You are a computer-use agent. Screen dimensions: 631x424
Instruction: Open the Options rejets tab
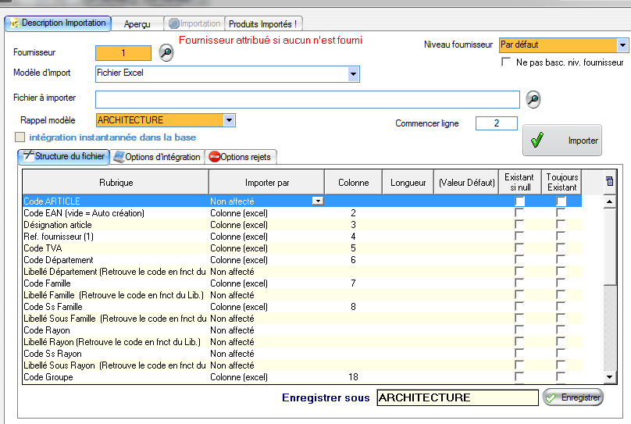240,157
